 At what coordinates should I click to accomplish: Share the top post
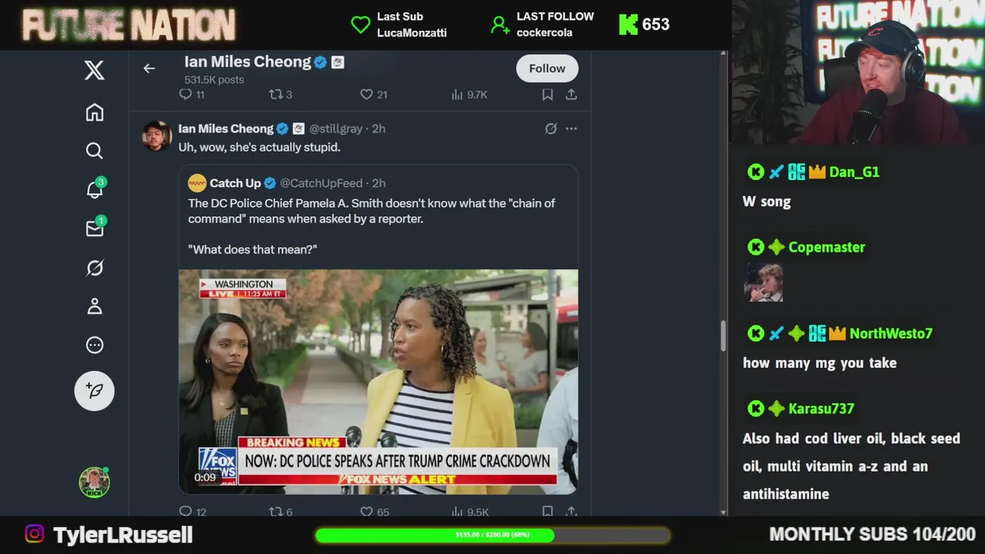coord(571,95)
